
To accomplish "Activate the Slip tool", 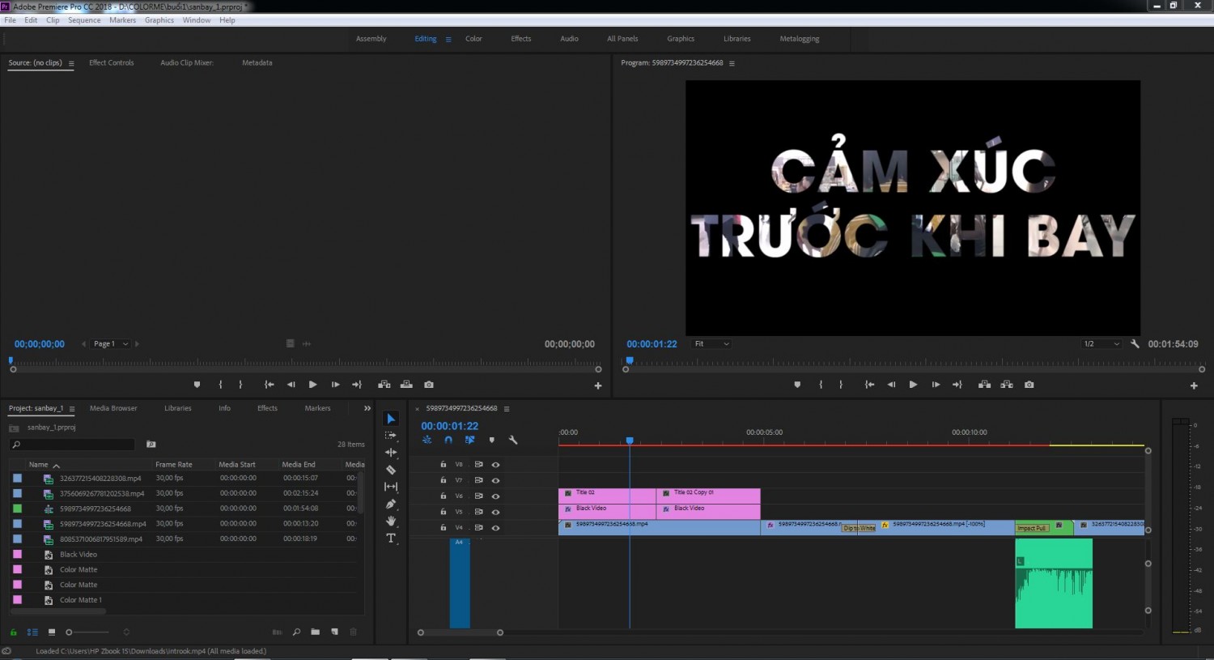I will click(x=391, y=487).
